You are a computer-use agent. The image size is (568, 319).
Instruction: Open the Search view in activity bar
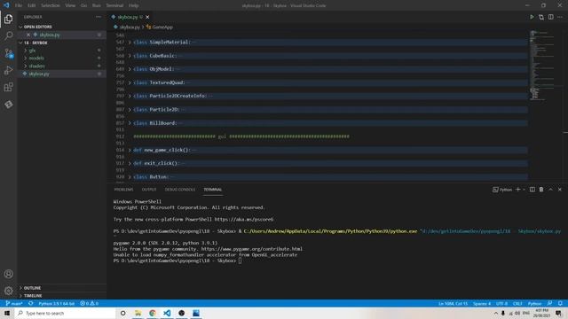[x=8, y=35]
